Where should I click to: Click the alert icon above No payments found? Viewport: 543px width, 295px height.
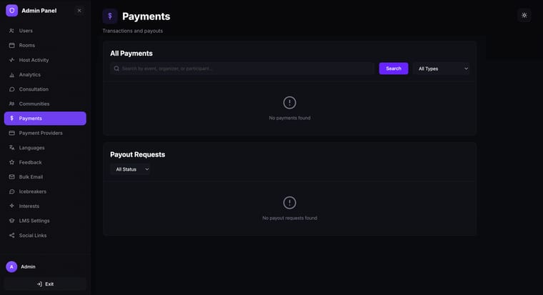(289, 102)
